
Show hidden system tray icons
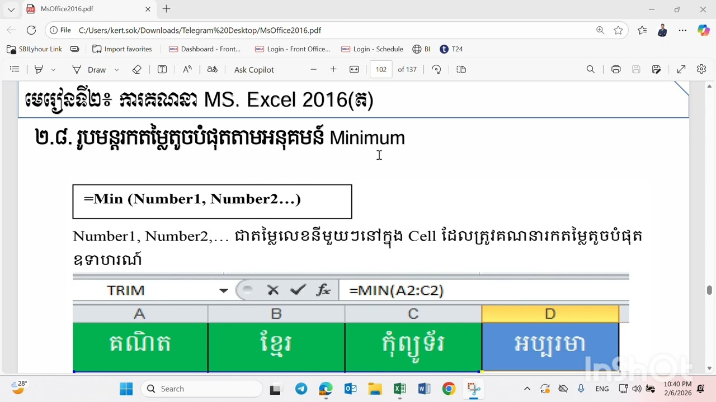527,389
